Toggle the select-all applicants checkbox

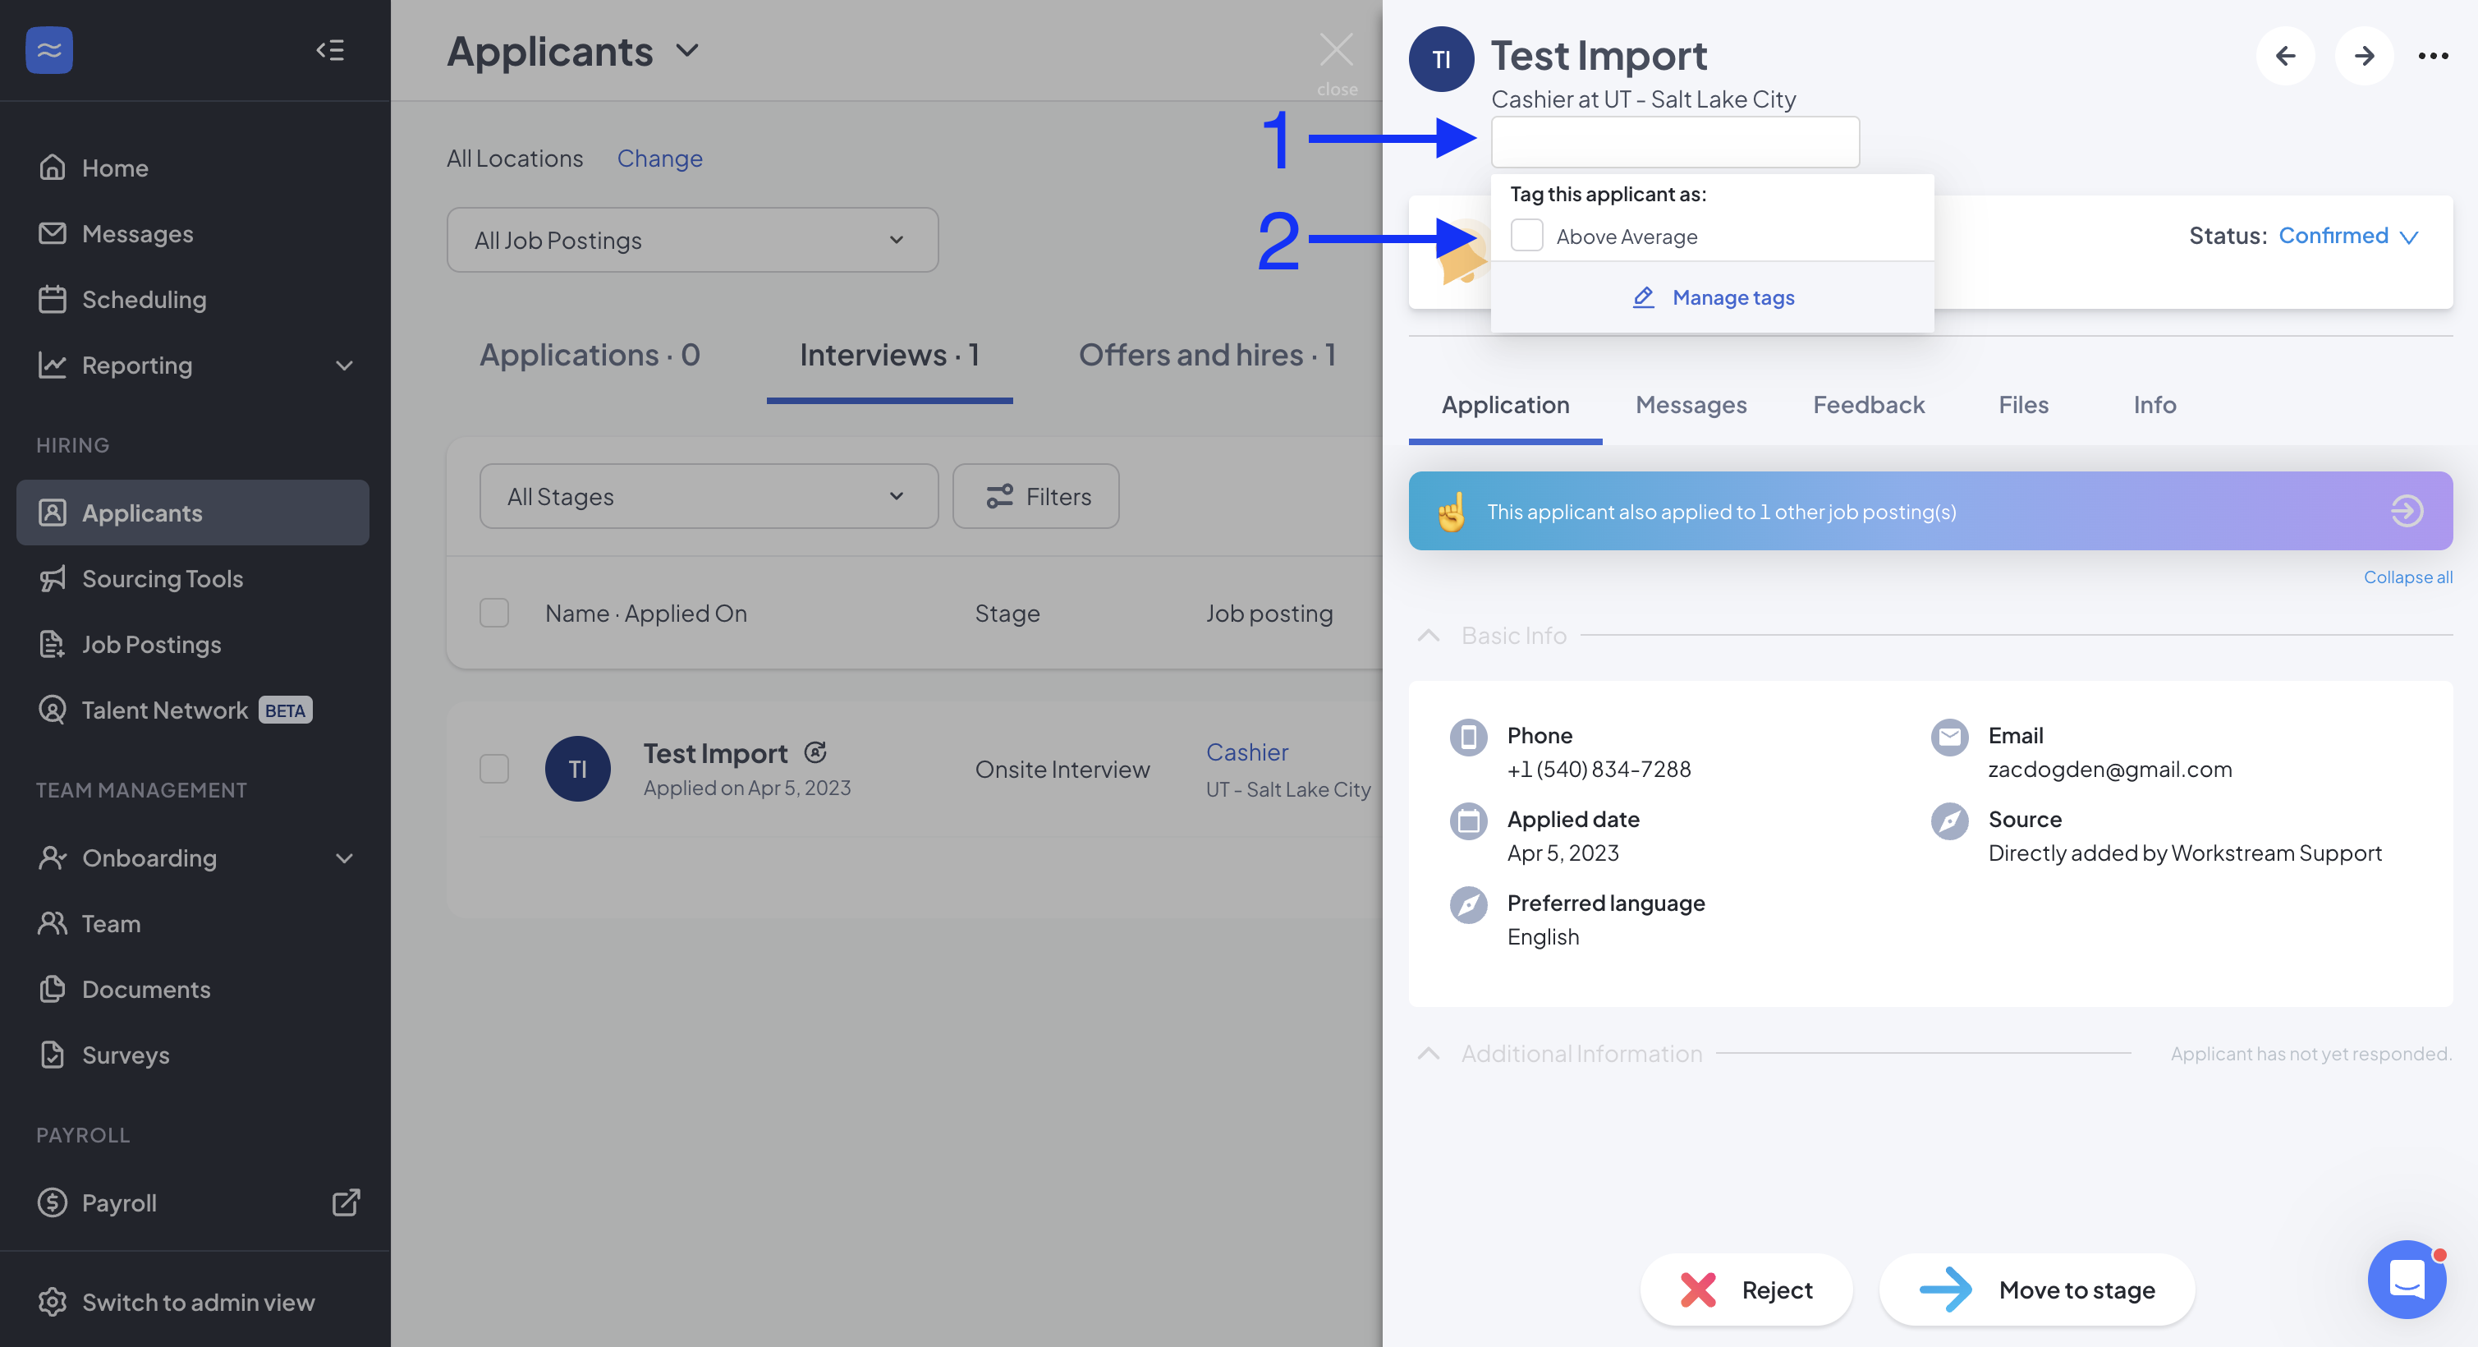[x=494, y=613]
